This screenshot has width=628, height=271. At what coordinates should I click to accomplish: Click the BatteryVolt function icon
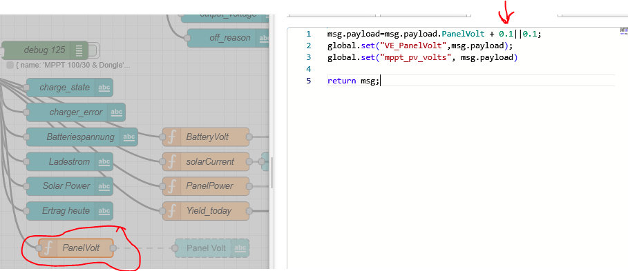[172, 137]
